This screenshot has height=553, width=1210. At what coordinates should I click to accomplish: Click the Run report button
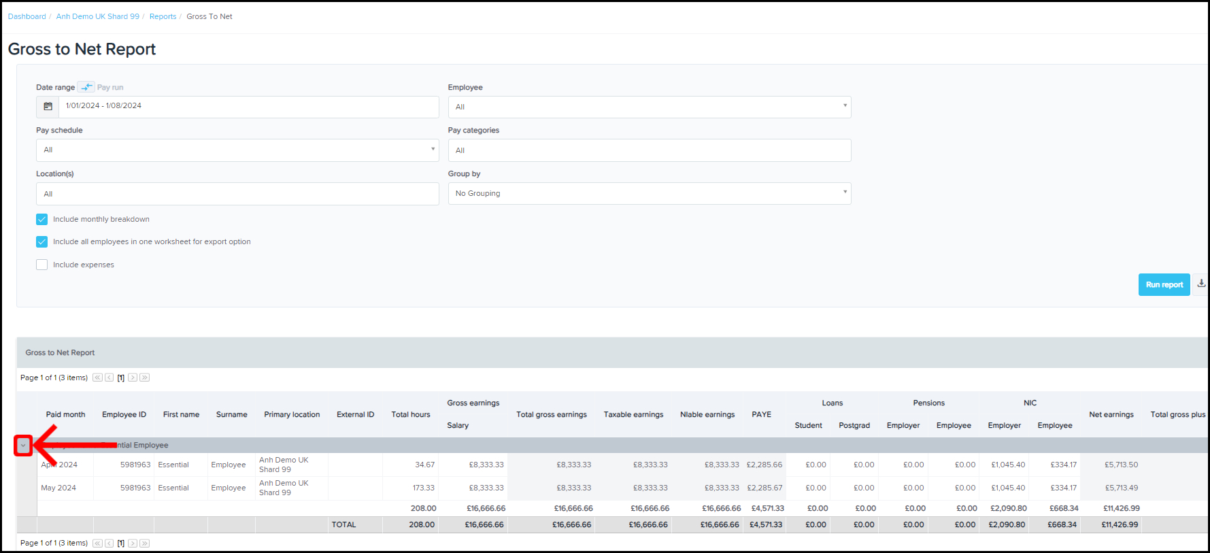click(1164, 285)
